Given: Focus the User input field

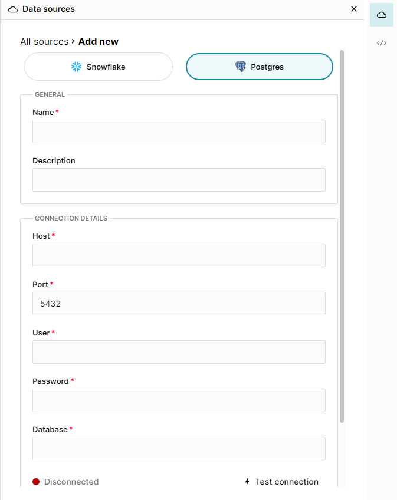Looking at the screenshot, I should pos(179,352).
